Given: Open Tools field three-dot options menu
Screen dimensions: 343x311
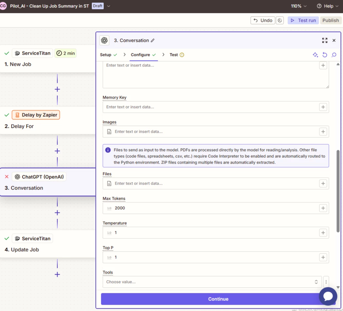Looking at the screenshot, I should coord(326,282).
